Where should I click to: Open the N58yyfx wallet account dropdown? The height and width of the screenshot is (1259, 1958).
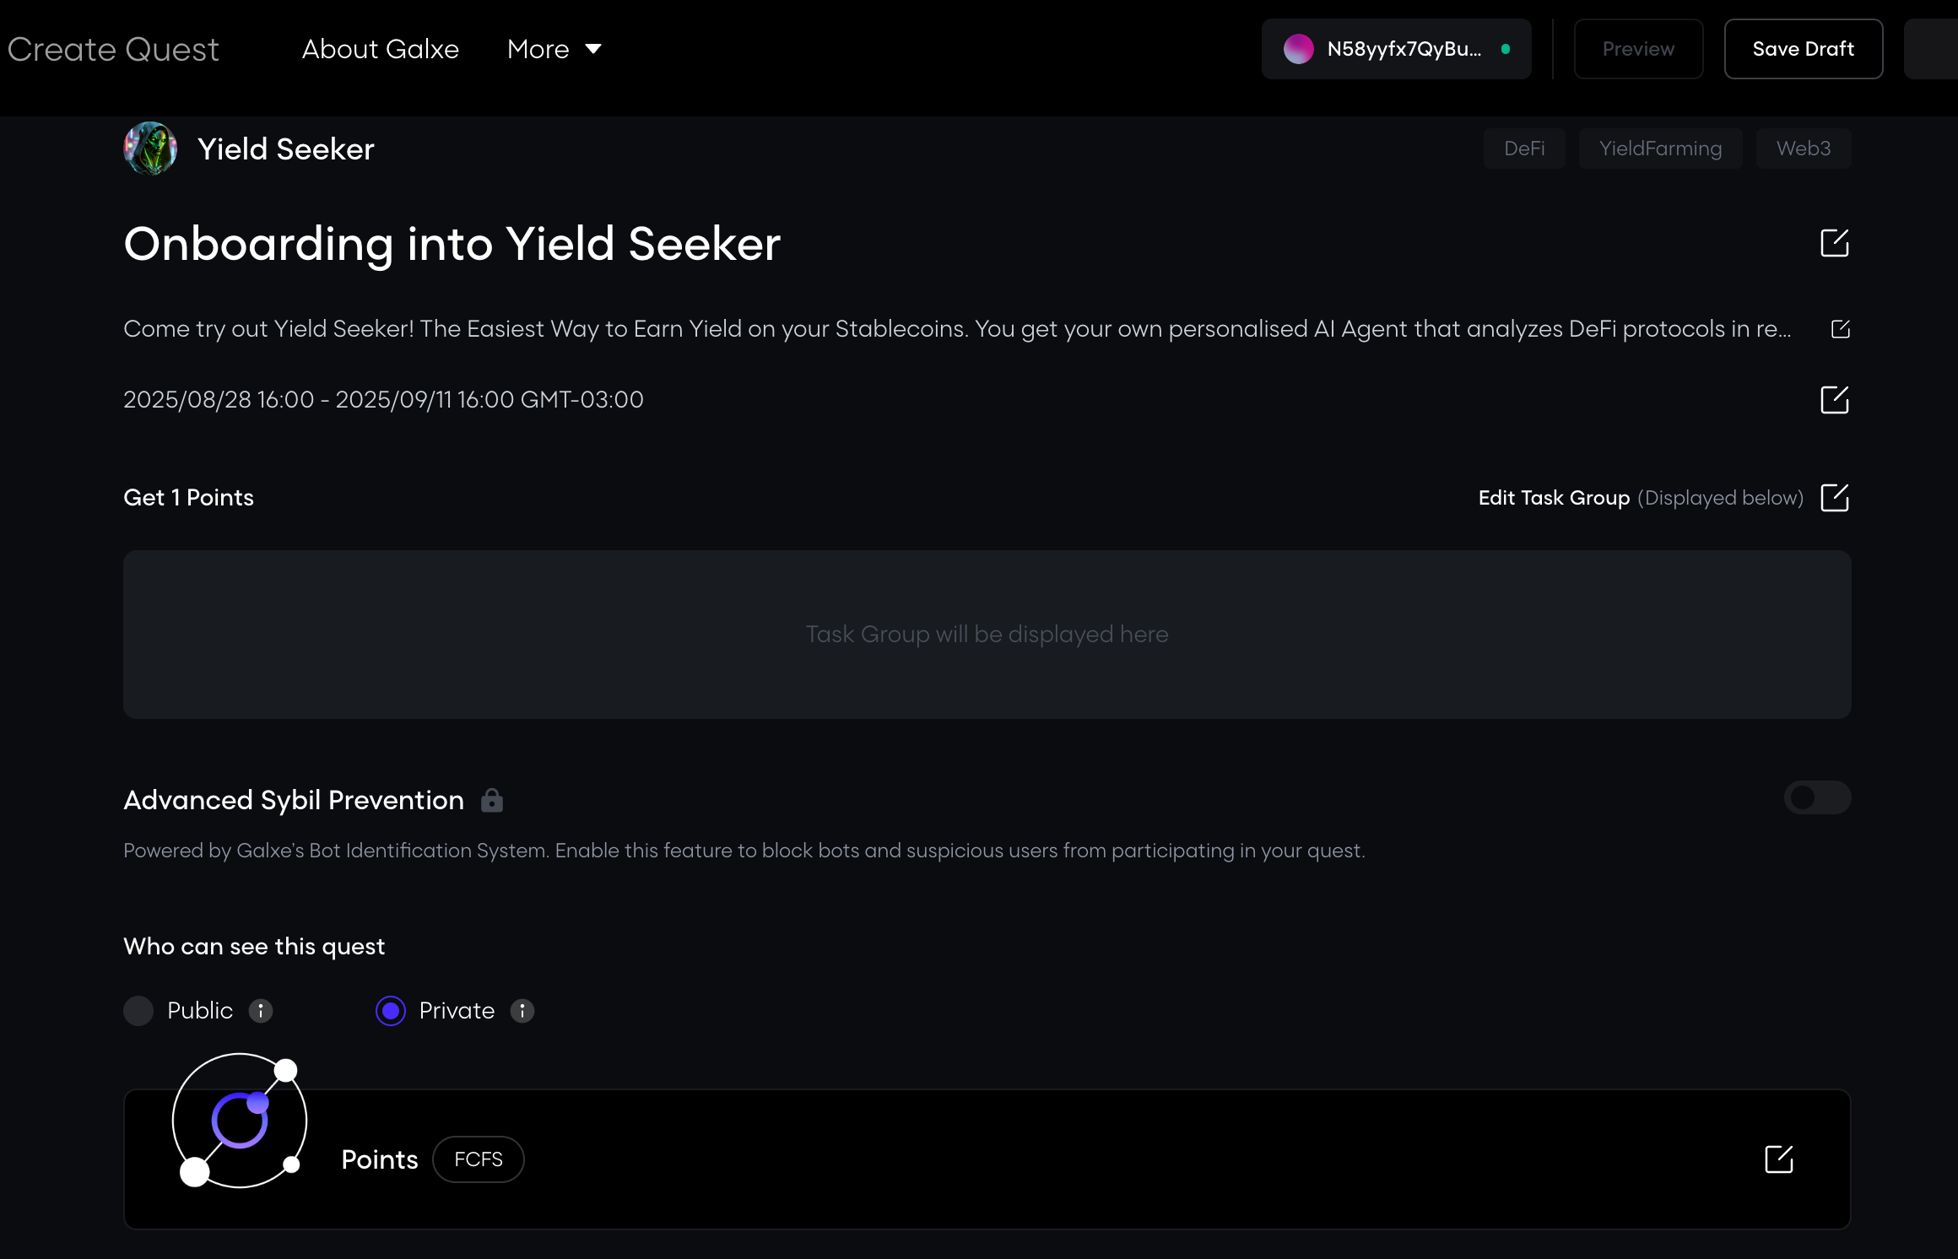click(1395, 49)
